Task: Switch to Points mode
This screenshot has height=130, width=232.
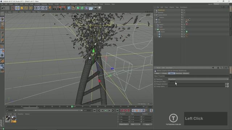Action: click(x=2, y=32)
